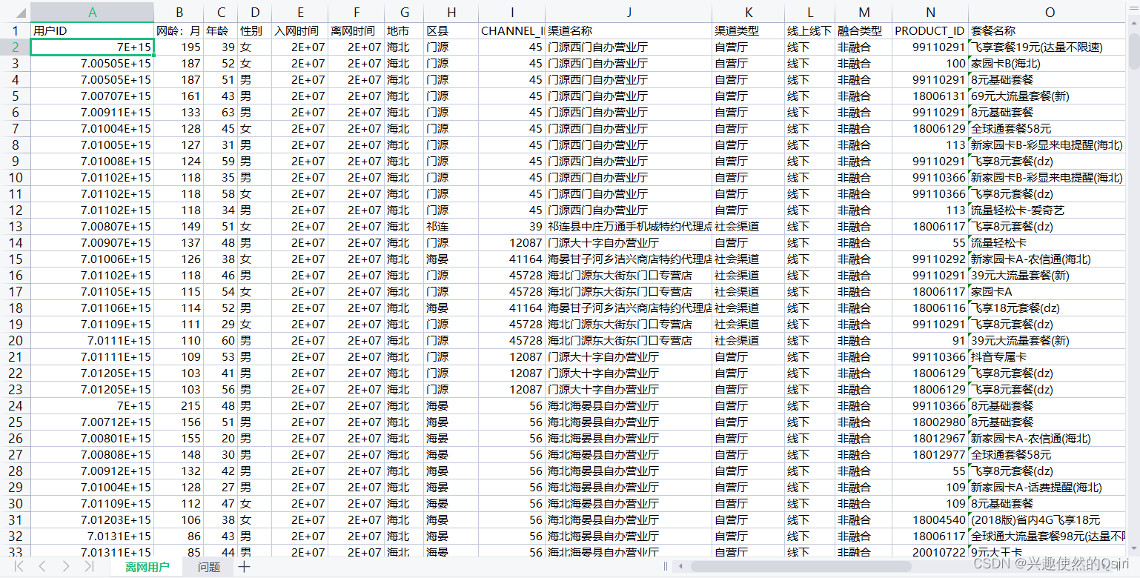This screenshot has width=1140, height=578.
Task: Select the 离网时间 header cell
Action: click(357, 31)
